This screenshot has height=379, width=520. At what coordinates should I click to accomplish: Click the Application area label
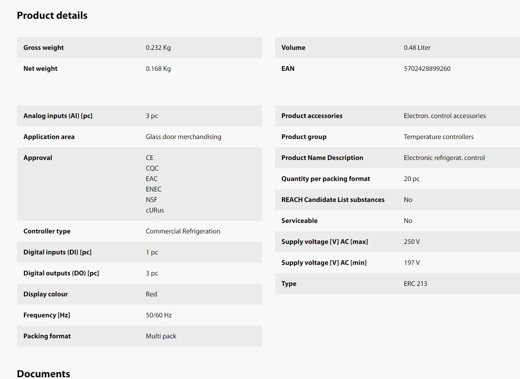pyautogui.click(x=49, y=137)
